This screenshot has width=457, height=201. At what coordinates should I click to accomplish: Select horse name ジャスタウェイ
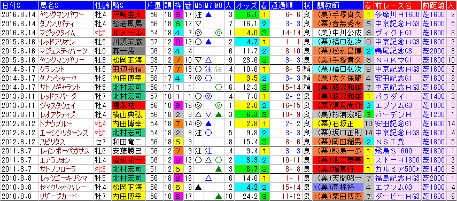coord(57,105)
